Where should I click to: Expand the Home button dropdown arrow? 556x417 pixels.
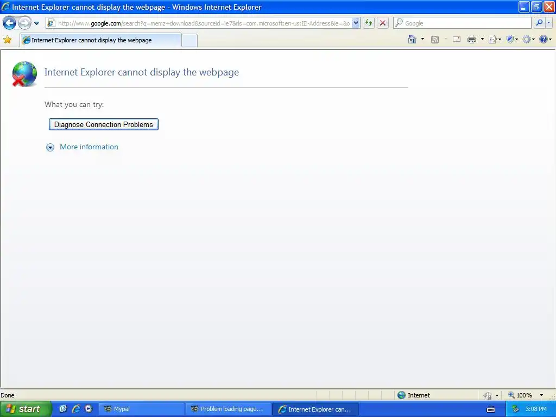422,39
